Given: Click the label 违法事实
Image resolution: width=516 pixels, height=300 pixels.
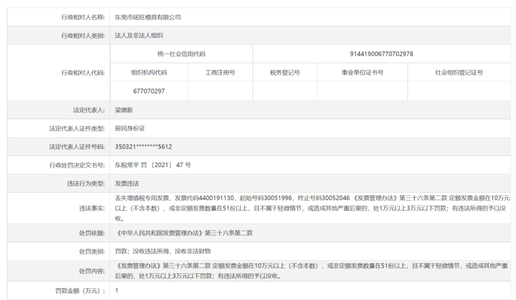Looking at the screenshot, I should pyautogui.click(x=92, y=209).
